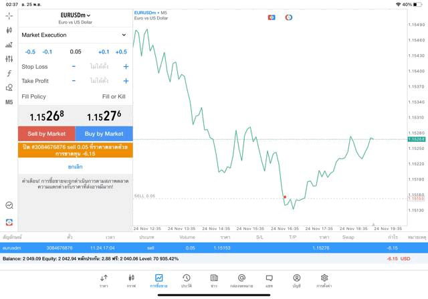The height and width of the screenshot is (299, 428).
Task: Open the Mailbox tab icon
Action: (241, 280)
